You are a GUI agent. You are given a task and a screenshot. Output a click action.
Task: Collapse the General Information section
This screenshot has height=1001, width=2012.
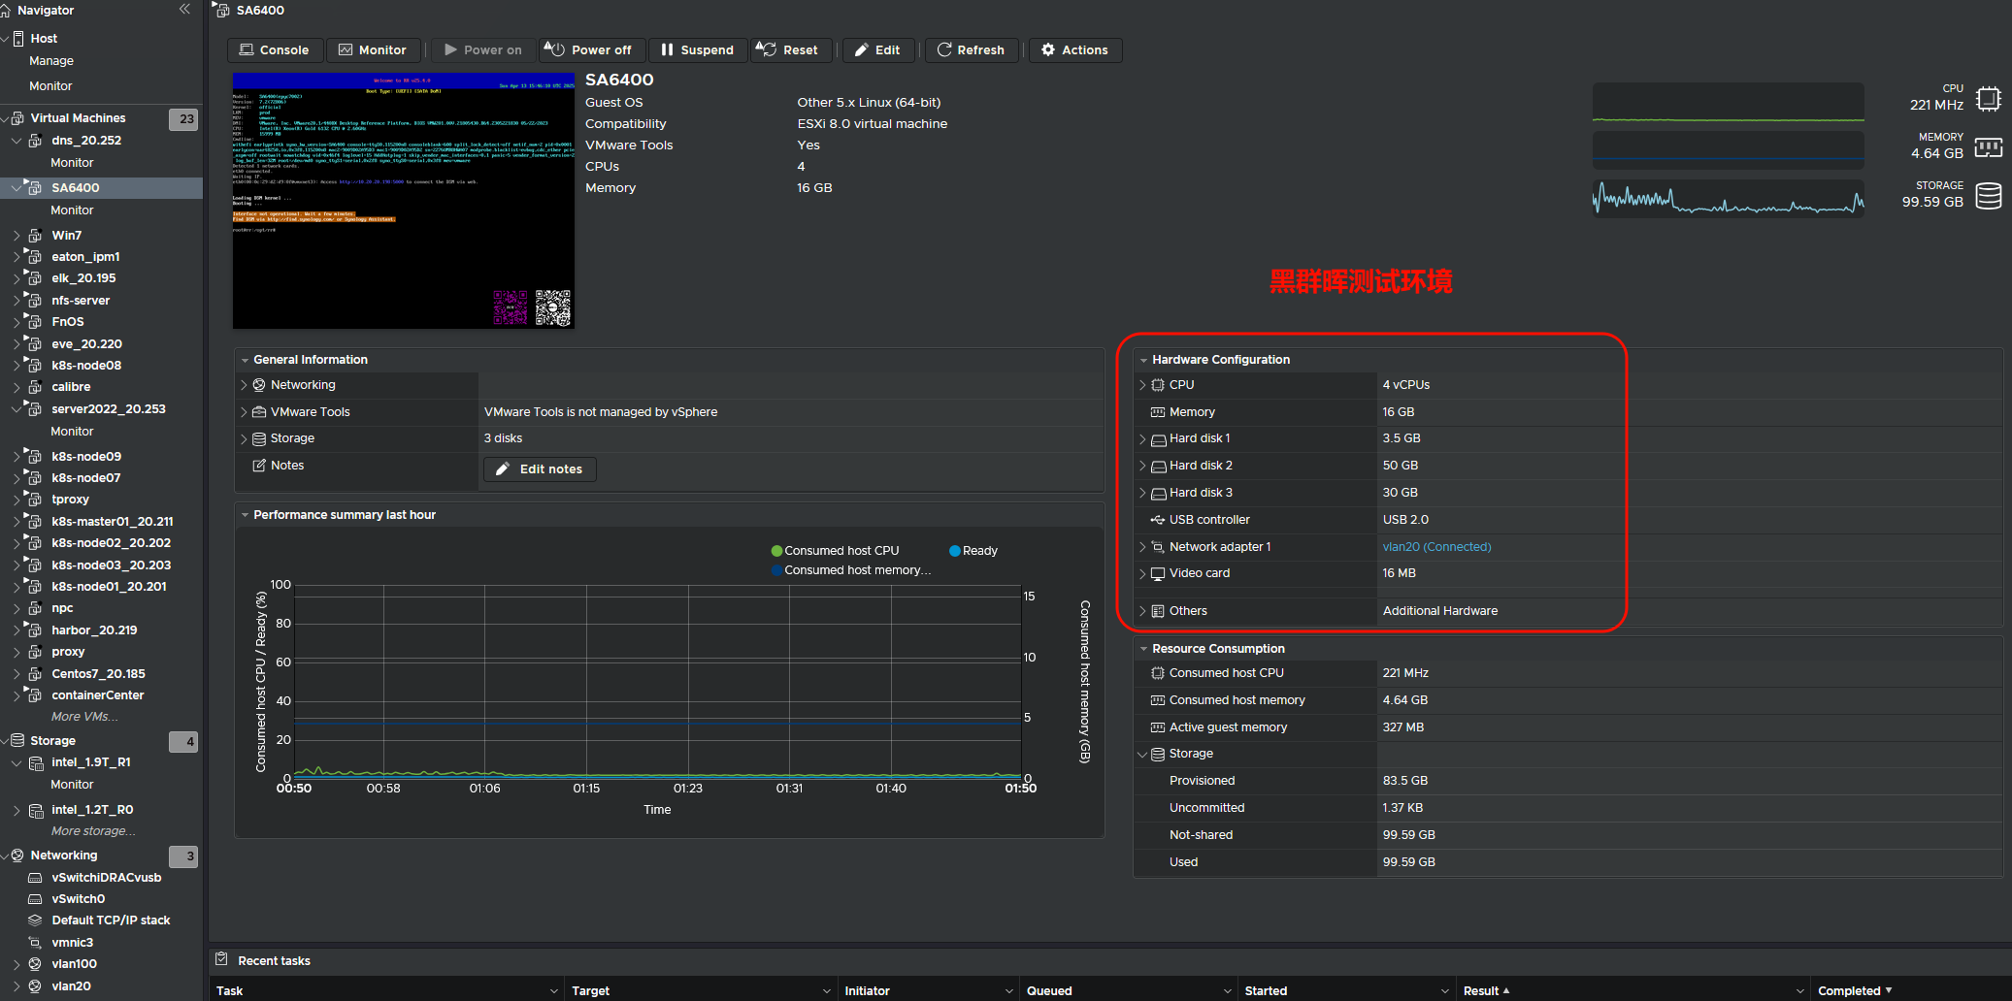(245, 360)
